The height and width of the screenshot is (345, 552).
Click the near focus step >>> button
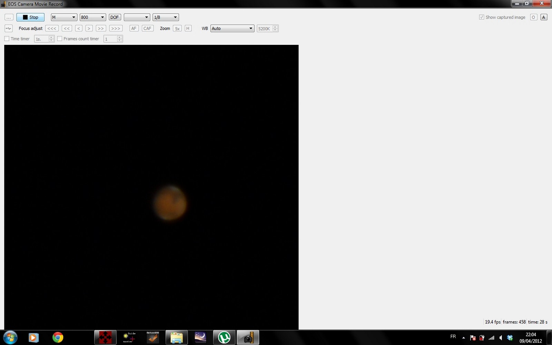pos(116,28)
